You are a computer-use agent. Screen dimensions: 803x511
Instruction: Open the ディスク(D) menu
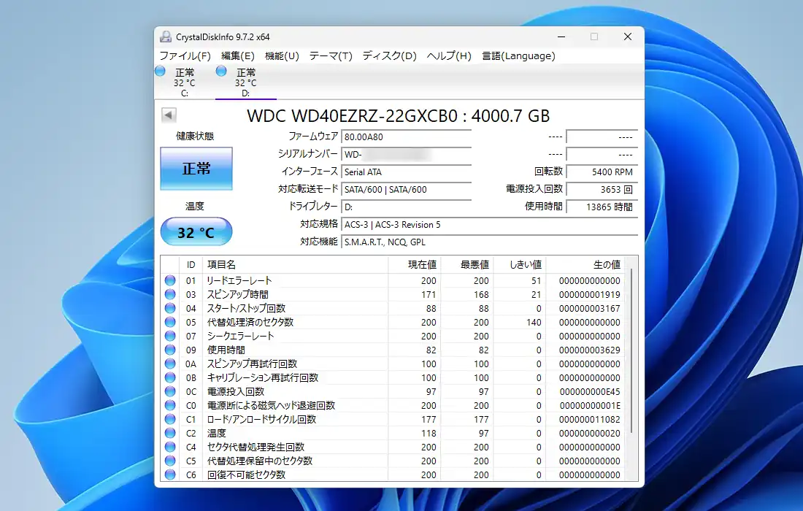pyautogui.click(x=389, y=55)
